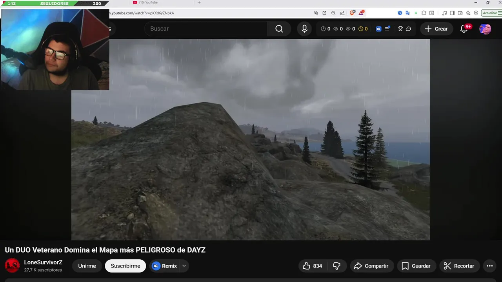Open a new browser tab with plus
Screen dimensions: 502x282
pos(199,2)
